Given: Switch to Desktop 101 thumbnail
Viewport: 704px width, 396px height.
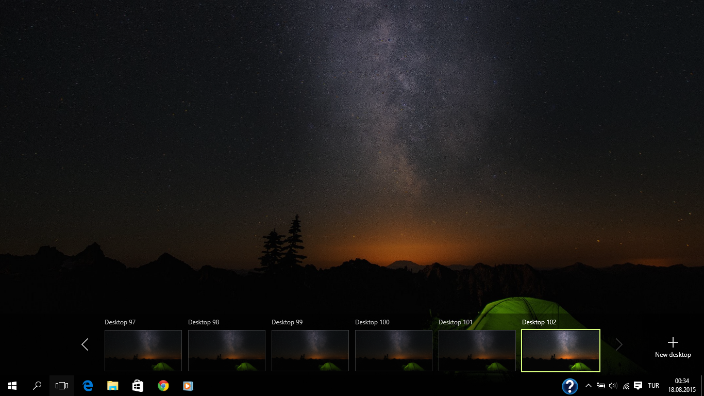Looking at the screenshot, I should (x=477, y=351).
